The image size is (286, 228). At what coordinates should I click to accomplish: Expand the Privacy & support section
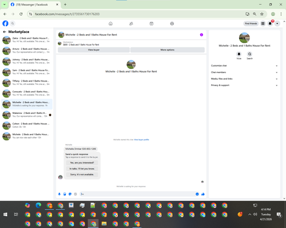[x=244, y=85]
